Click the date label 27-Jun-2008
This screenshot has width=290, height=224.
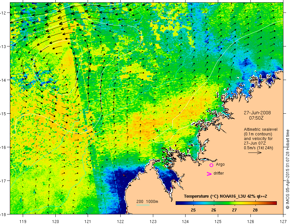click(x=257, y=113)
